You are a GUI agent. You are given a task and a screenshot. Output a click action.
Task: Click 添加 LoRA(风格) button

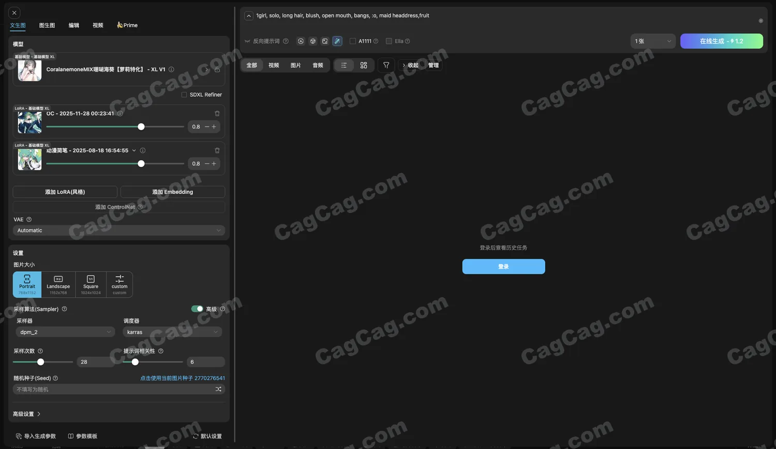coord(65,192)
